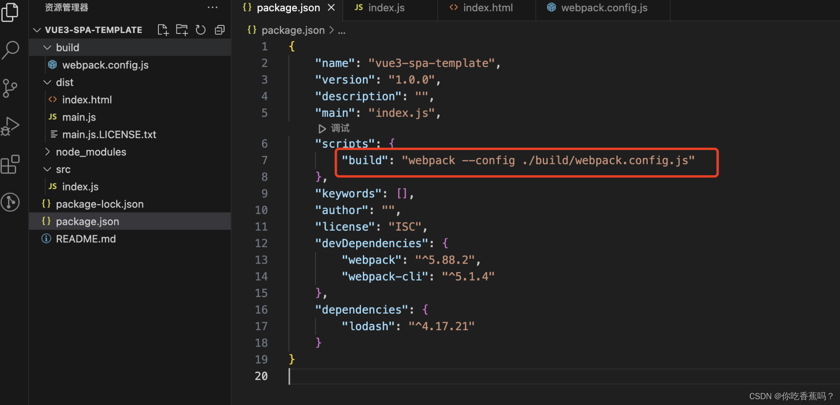Open the explorer panel more actions (...) menu

tap(212, 7)
